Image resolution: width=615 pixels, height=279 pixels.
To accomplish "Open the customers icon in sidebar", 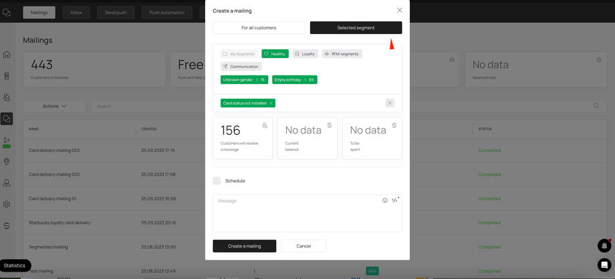I will coord(6,97).
